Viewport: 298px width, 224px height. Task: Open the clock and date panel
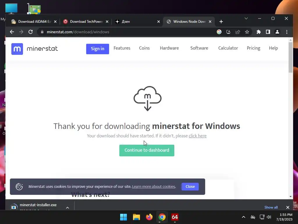(x=284, y=217)
